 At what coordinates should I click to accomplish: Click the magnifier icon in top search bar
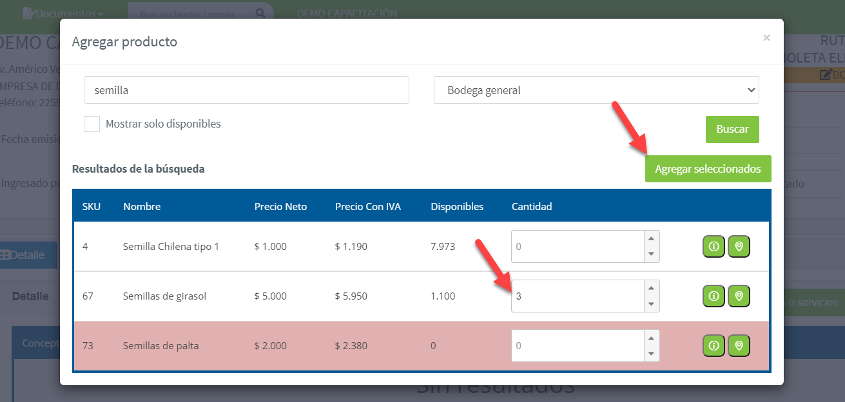[x=260, y=13]
